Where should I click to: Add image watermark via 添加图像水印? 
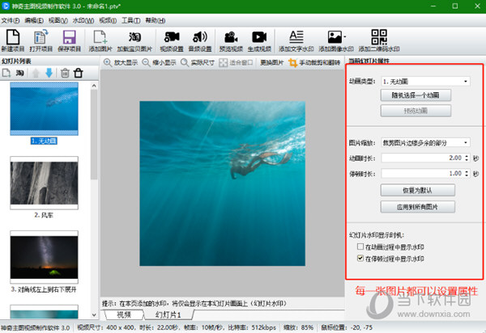click(336, 40)
